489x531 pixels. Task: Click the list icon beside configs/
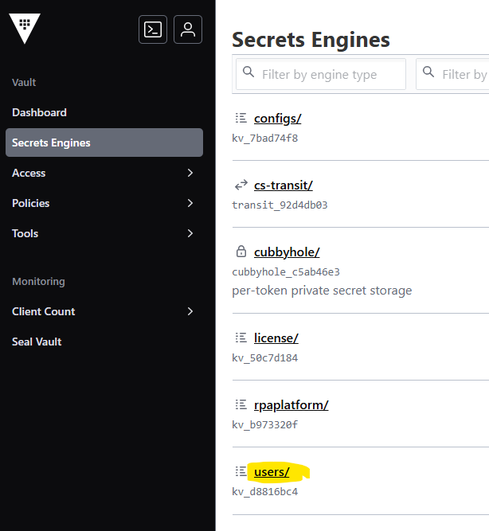coord(241,118)
